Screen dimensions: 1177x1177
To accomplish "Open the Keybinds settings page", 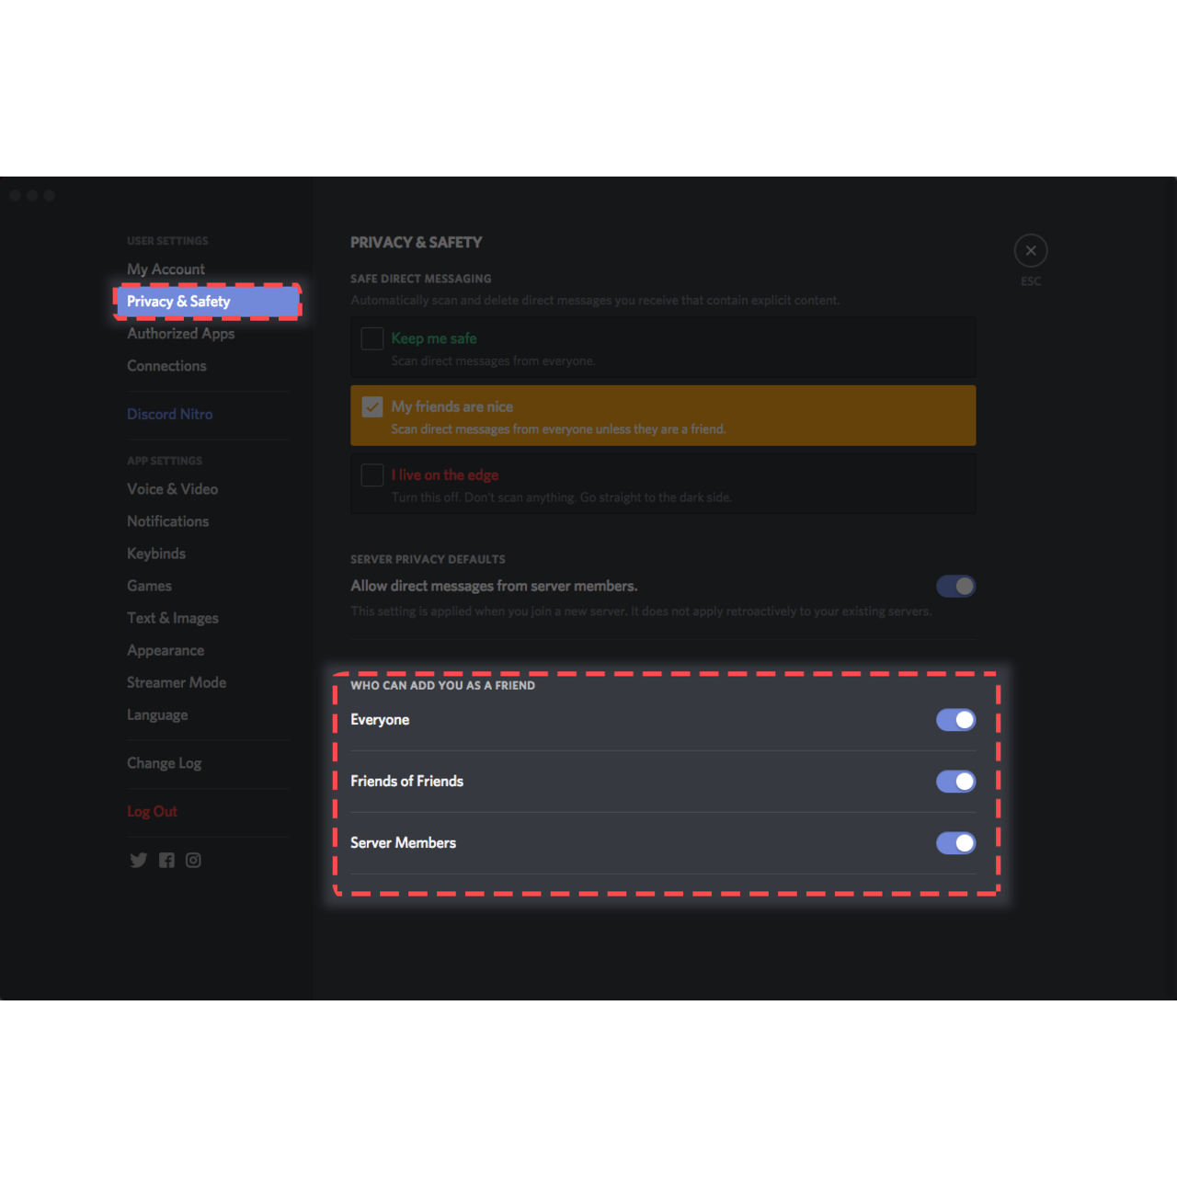I will click(156, 553).
